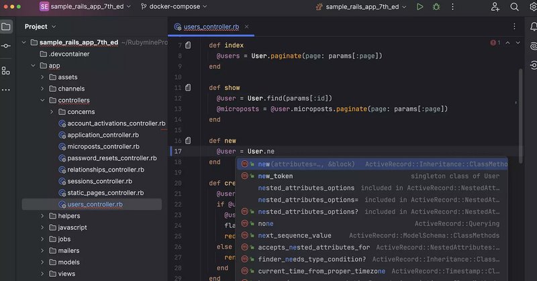The height and width of the screenshot is (281, 537).
Task: Open relationships_controller.rb file
Action: pyautogui.click(x=101, y=170)
